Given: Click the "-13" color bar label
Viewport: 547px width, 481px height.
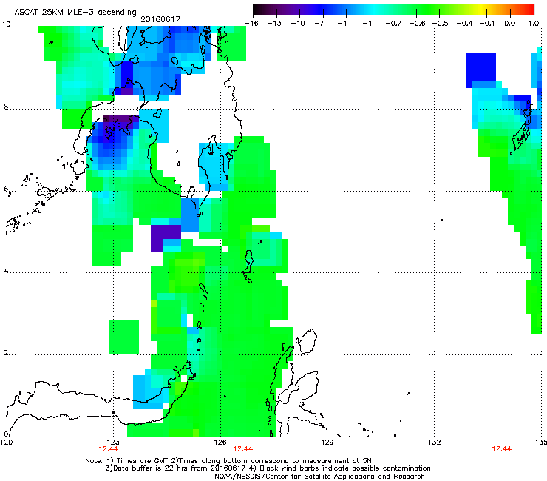Looking at the screenshot, I should pyautogui.click(x=274, y=24).
